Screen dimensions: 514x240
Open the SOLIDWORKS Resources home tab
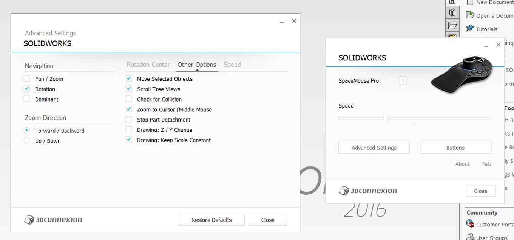click(x=452, y=2)
